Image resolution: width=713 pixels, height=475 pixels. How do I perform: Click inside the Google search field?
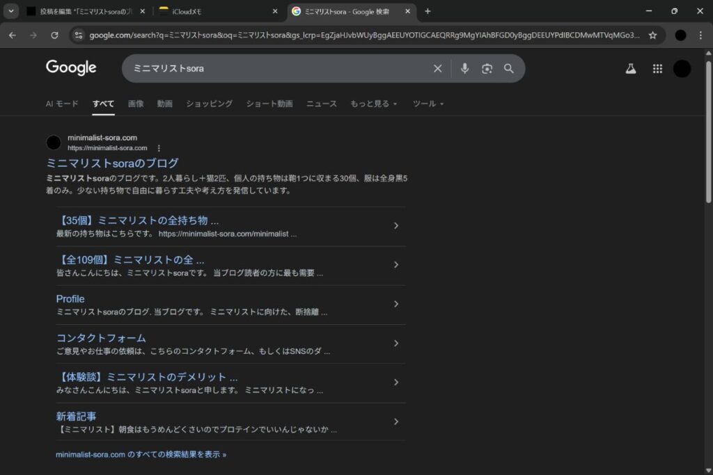pyautogui.click(x=279, y=68)
